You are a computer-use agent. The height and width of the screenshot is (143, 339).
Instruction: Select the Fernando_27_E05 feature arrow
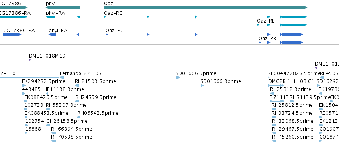pos(62,77)
